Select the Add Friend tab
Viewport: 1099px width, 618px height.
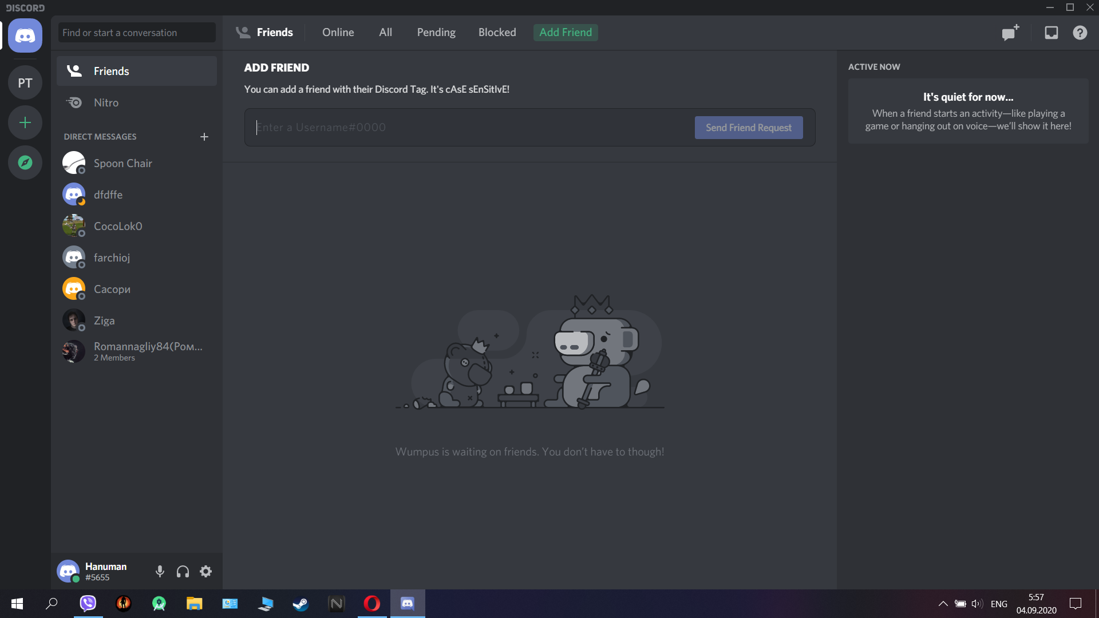point(566,33)
